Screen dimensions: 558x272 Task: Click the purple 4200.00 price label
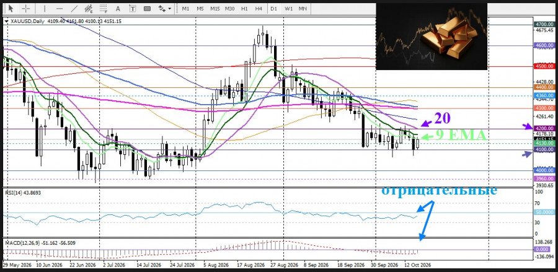544,128
